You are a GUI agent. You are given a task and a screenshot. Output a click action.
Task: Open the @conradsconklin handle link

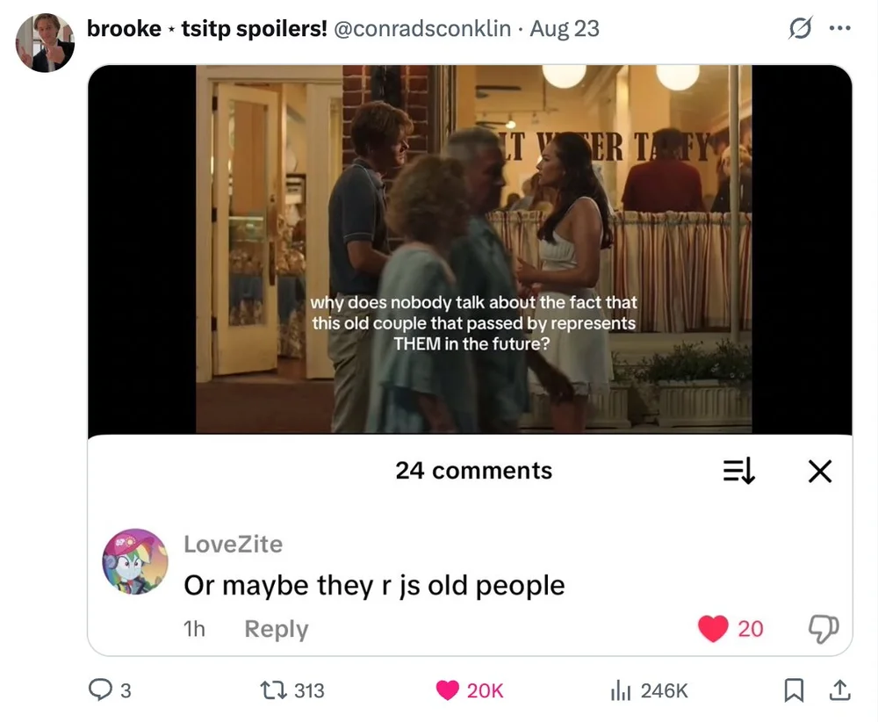point(422,29)
